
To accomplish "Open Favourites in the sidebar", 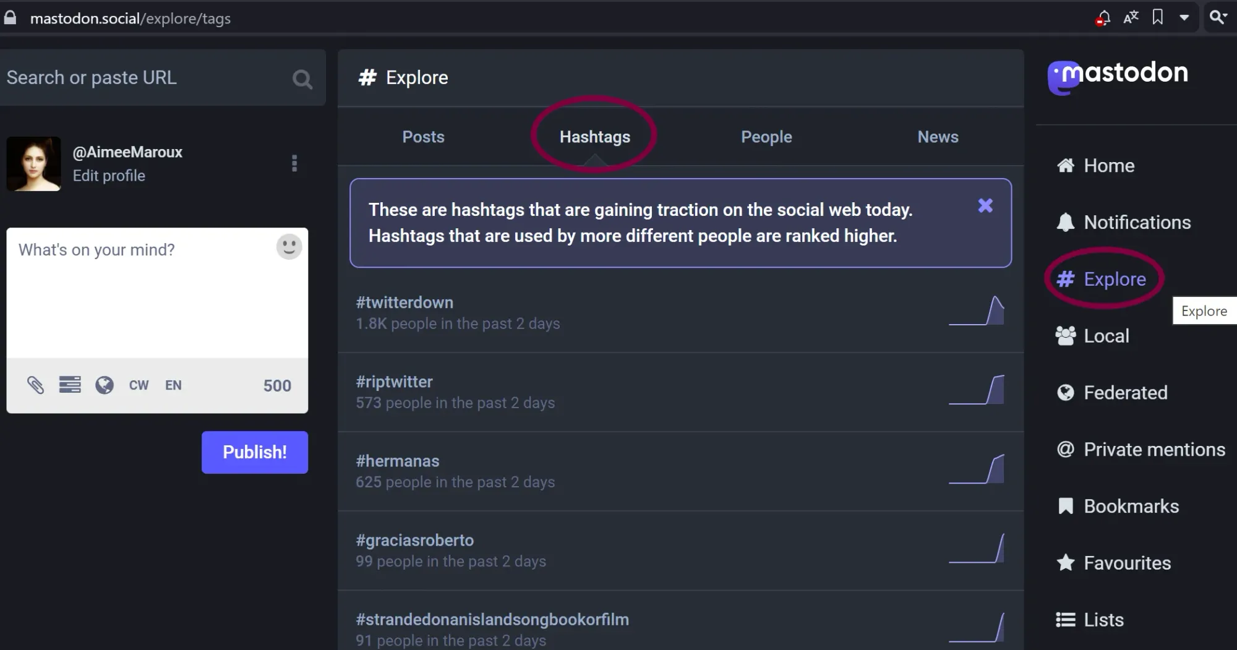I will 1113,563.
